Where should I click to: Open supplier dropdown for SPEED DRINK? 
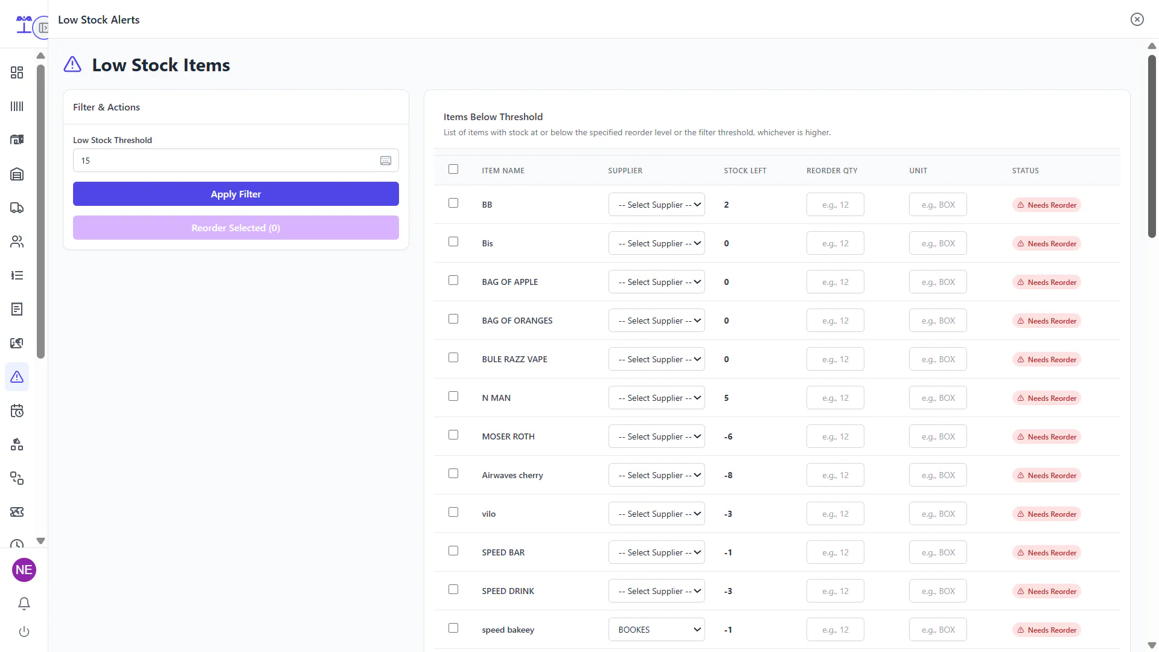[x=656, y=591]
